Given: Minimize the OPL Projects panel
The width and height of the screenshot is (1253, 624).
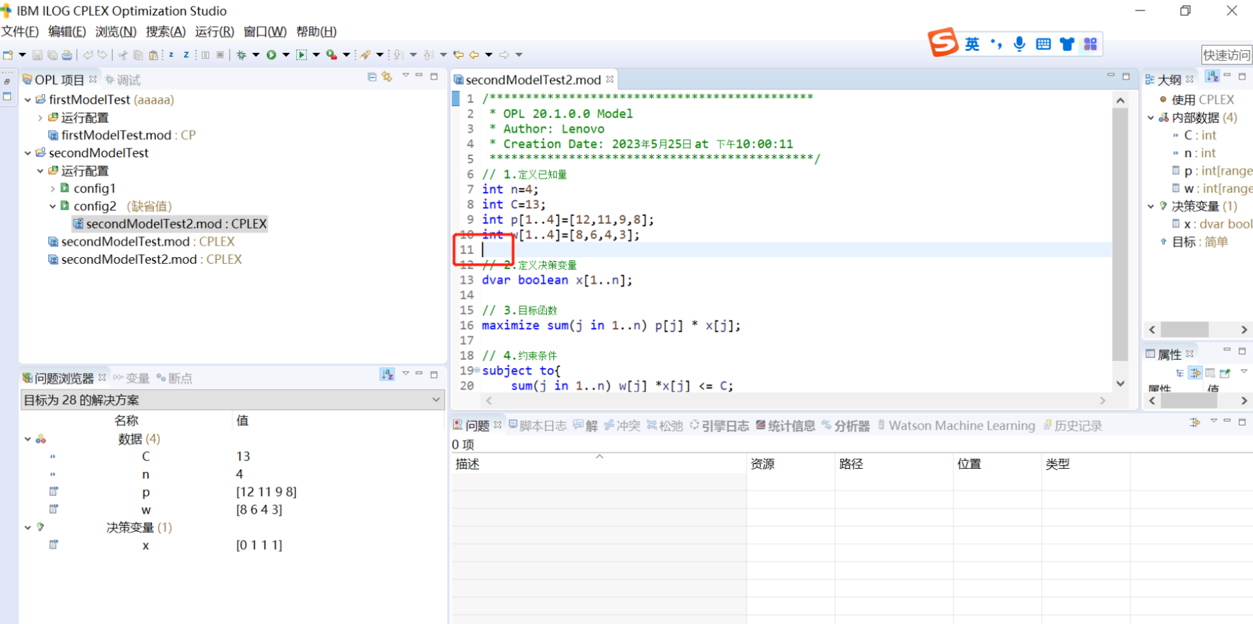Looking at the screenshot, I should tap(419, 76).
